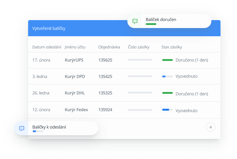Viewport: 237px width, 159px height.
Task: Sort by Datum odeslání column header
Action: tap(47, 47)
